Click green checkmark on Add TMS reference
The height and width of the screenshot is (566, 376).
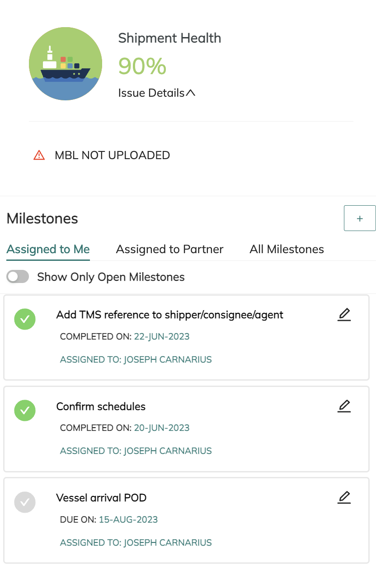click(x=25, y=319)
